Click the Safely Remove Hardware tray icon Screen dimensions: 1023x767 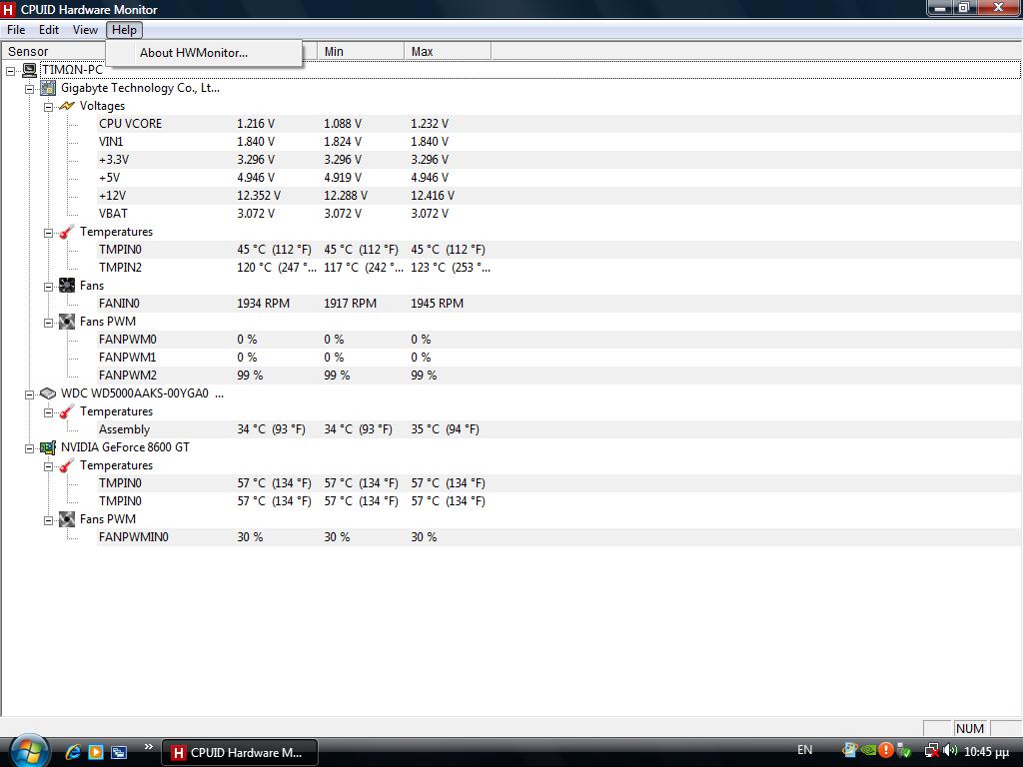(904, 751)
